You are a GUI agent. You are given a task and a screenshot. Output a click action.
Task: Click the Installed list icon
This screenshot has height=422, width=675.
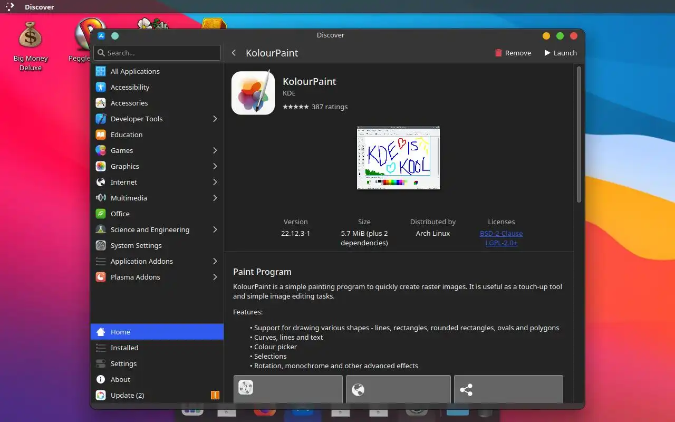[x=100, y=348]
